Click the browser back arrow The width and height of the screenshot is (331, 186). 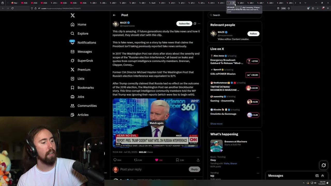(x=3, y=8)
